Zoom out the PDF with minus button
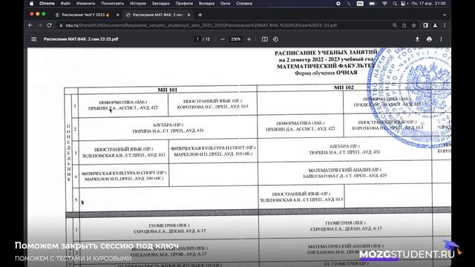 tap(223, 39)
